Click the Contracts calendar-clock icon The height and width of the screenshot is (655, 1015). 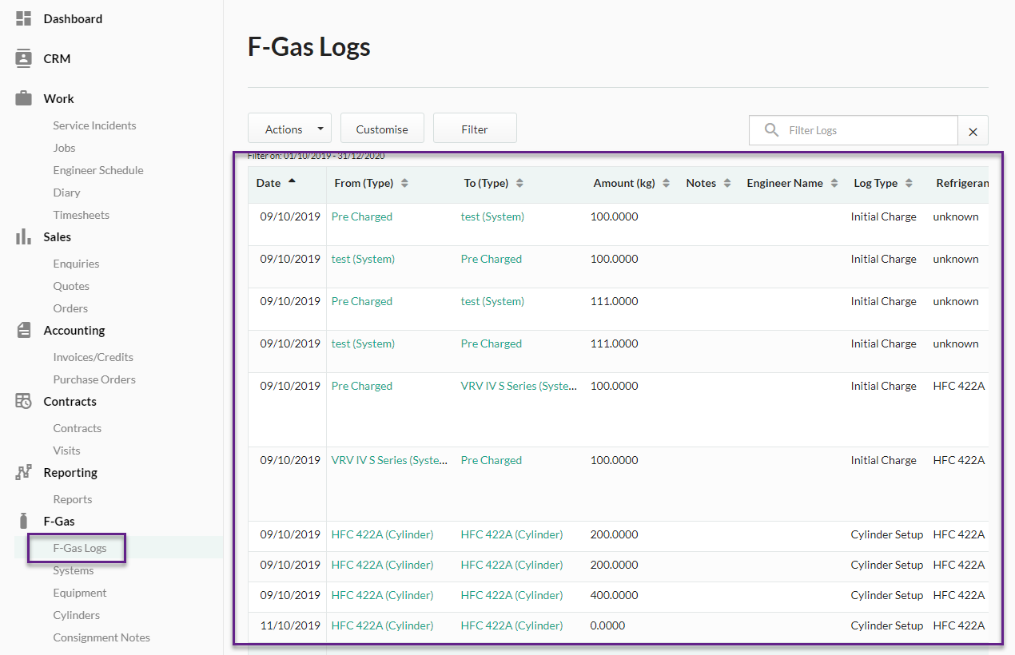[x=24, y=401]
